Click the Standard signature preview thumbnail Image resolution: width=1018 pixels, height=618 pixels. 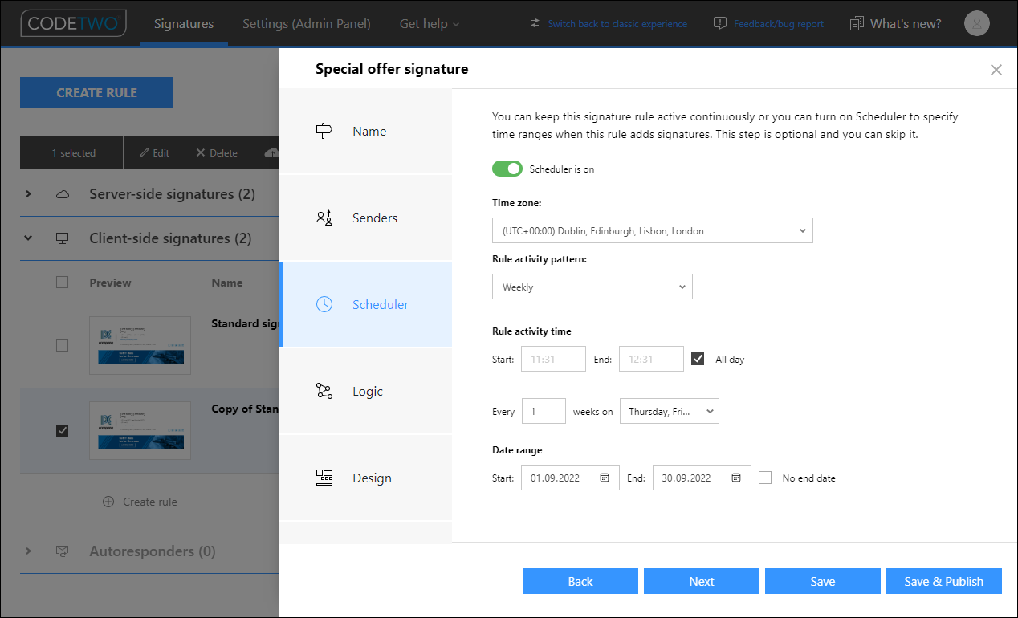(140, 345)
